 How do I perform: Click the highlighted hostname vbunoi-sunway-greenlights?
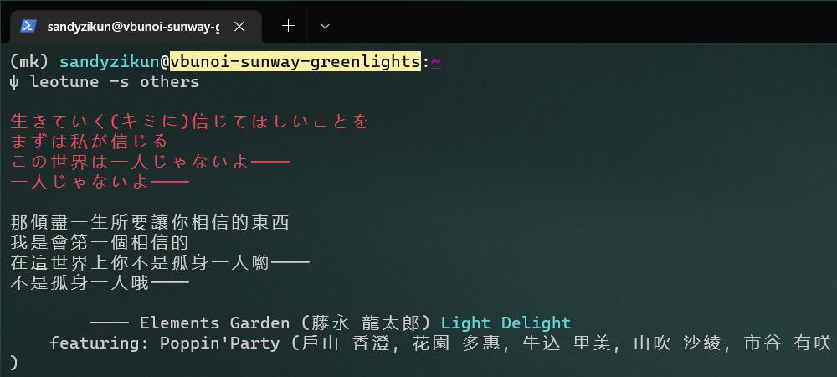click(x=295, y=62)
